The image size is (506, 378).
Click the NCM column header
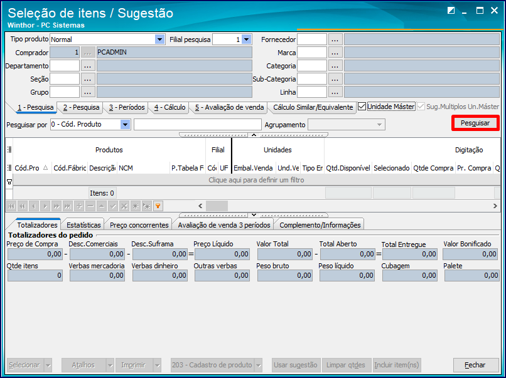pos(143,168)
